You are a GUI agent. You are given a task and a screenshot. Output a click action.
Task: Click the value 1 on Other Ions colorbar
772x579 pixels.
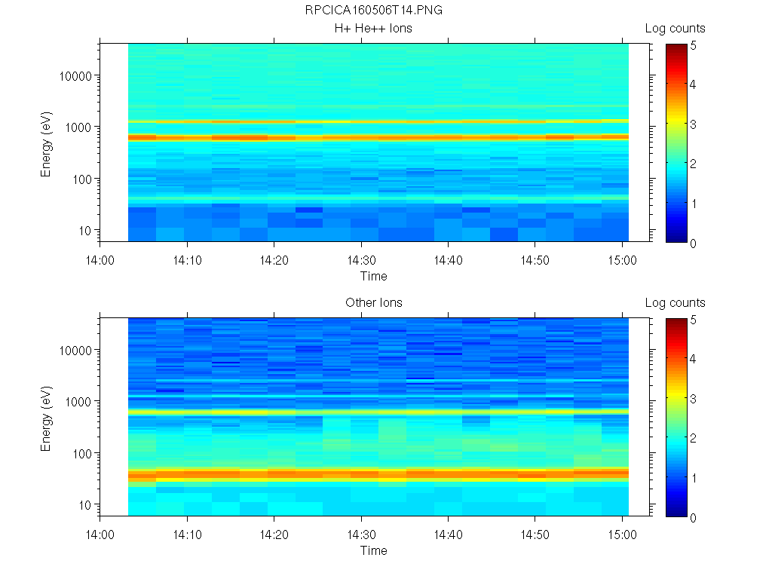694,478
